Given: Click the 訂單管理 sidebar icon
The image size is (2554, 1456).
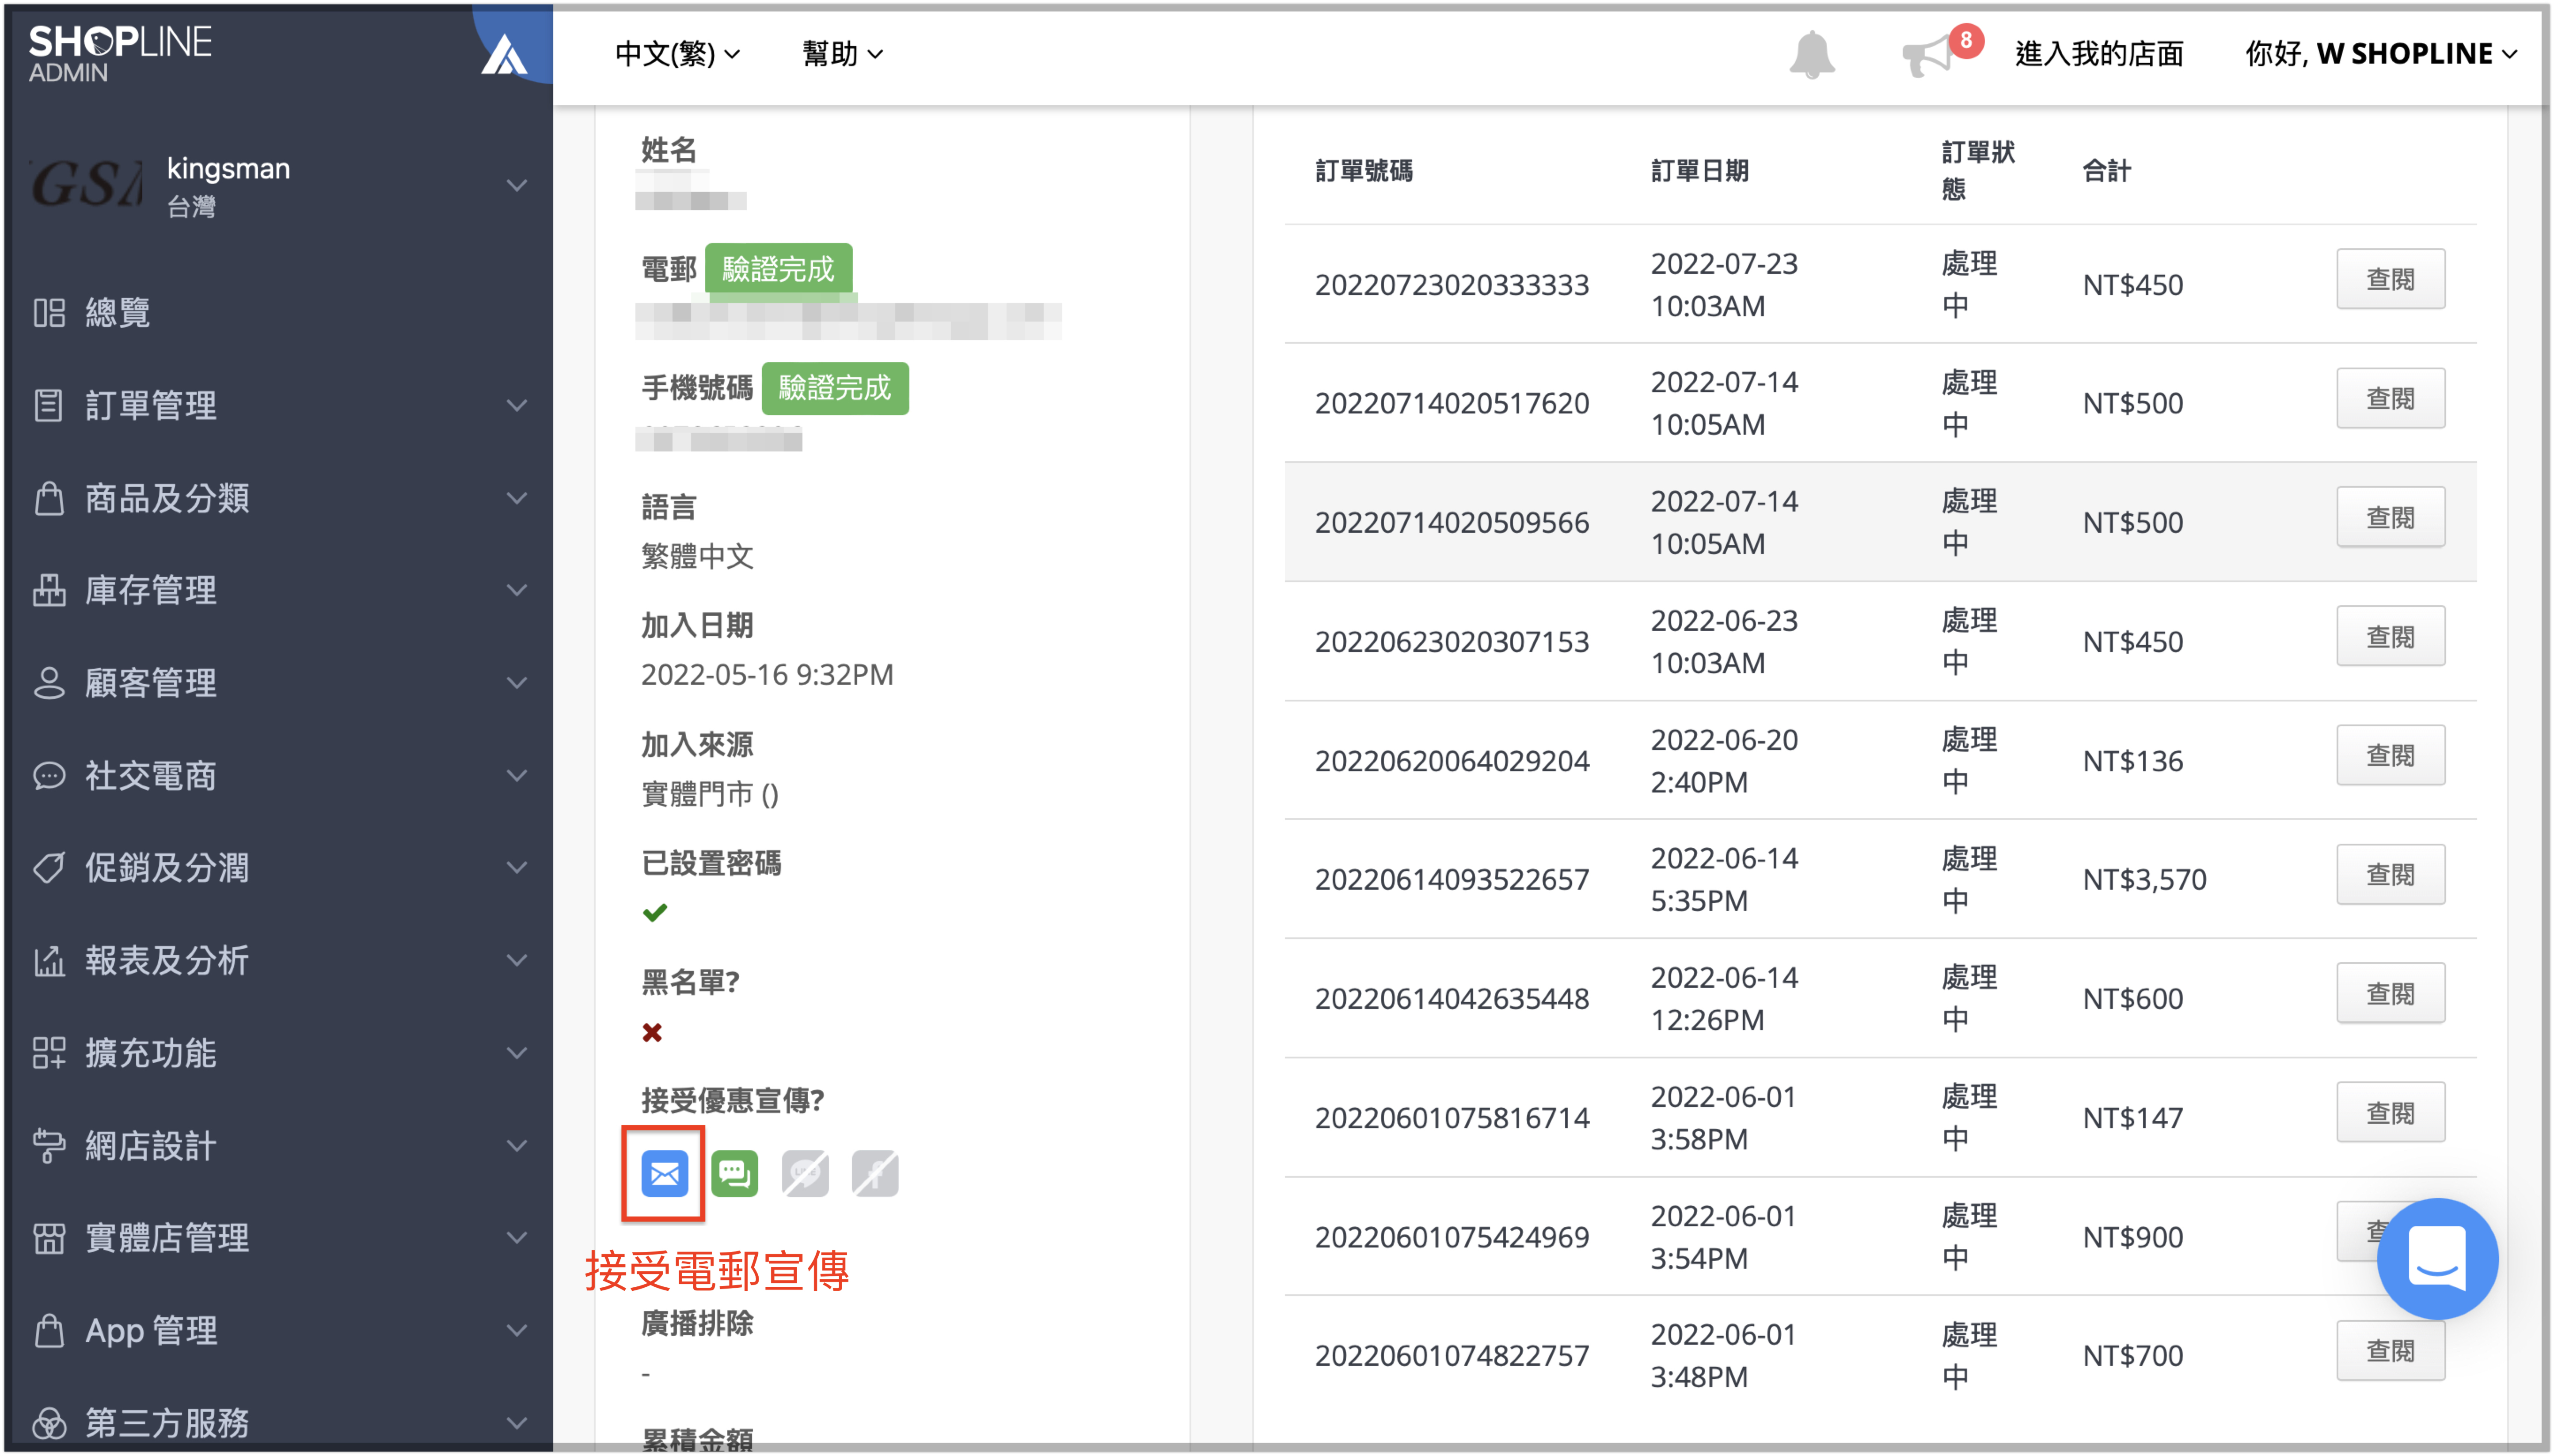Looking at the screenshot, I should coord(48,405).
